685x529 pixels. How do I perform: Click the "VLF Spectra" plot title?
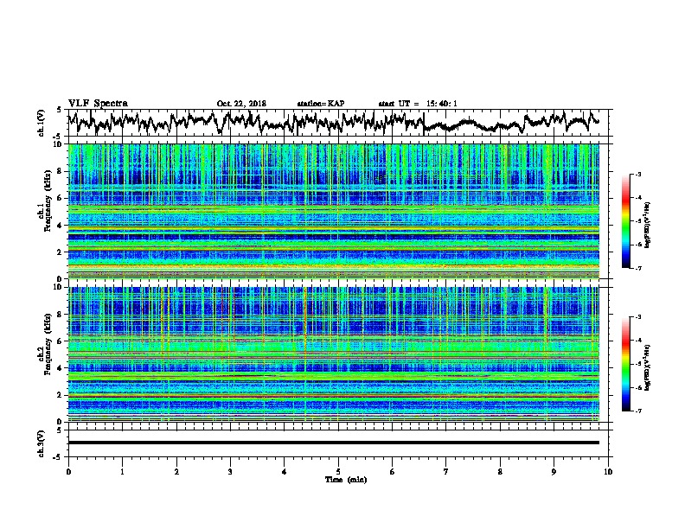coord(98,104)
